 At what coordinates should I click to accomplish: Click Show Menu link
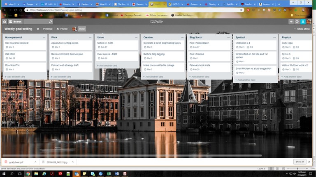[303, 29]
